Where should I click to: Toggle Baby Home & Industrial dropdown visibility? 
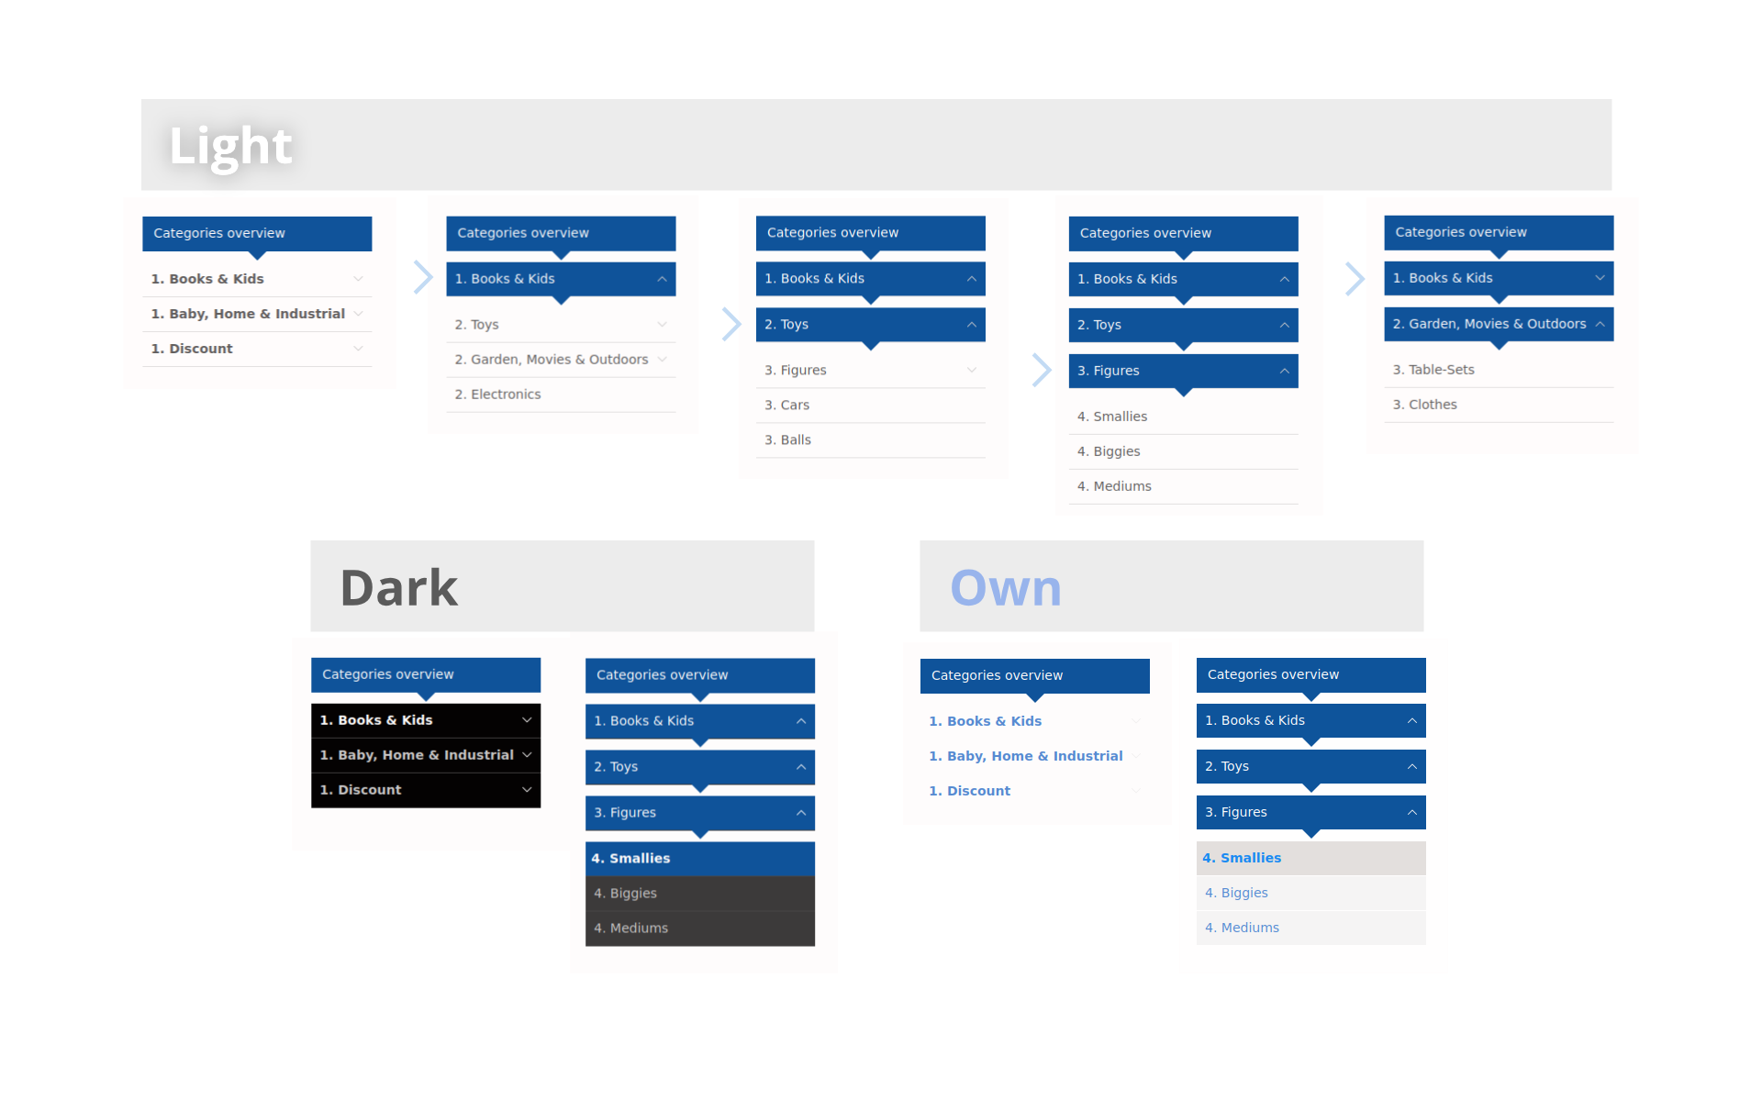[359, 312]
